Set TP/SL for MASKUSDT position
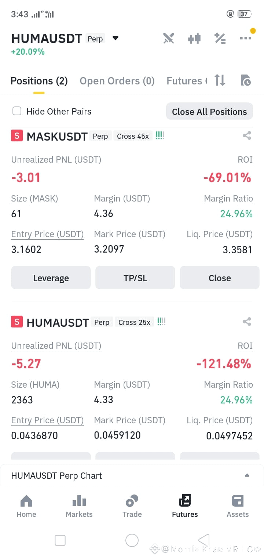The image size is (264, 558). [x=135, y=278]
